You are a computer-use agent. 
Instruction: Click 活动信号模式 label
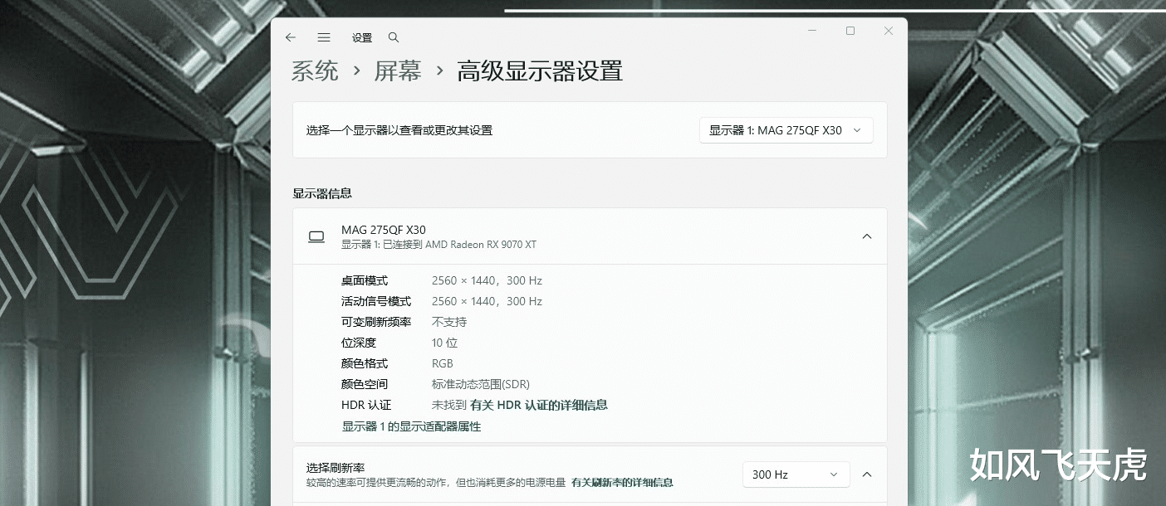point(376,301)
